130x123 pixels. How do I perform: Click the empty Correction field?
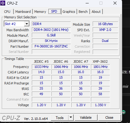tap(105, 46)
